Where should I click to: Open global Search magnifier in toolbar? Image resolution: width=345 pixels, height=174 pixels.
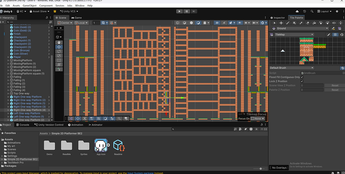click(x=312, y=11)
